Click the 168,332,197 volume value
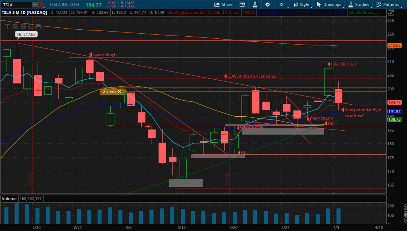The width and height of the screenshot is (407, 231). tap(31, 199)
